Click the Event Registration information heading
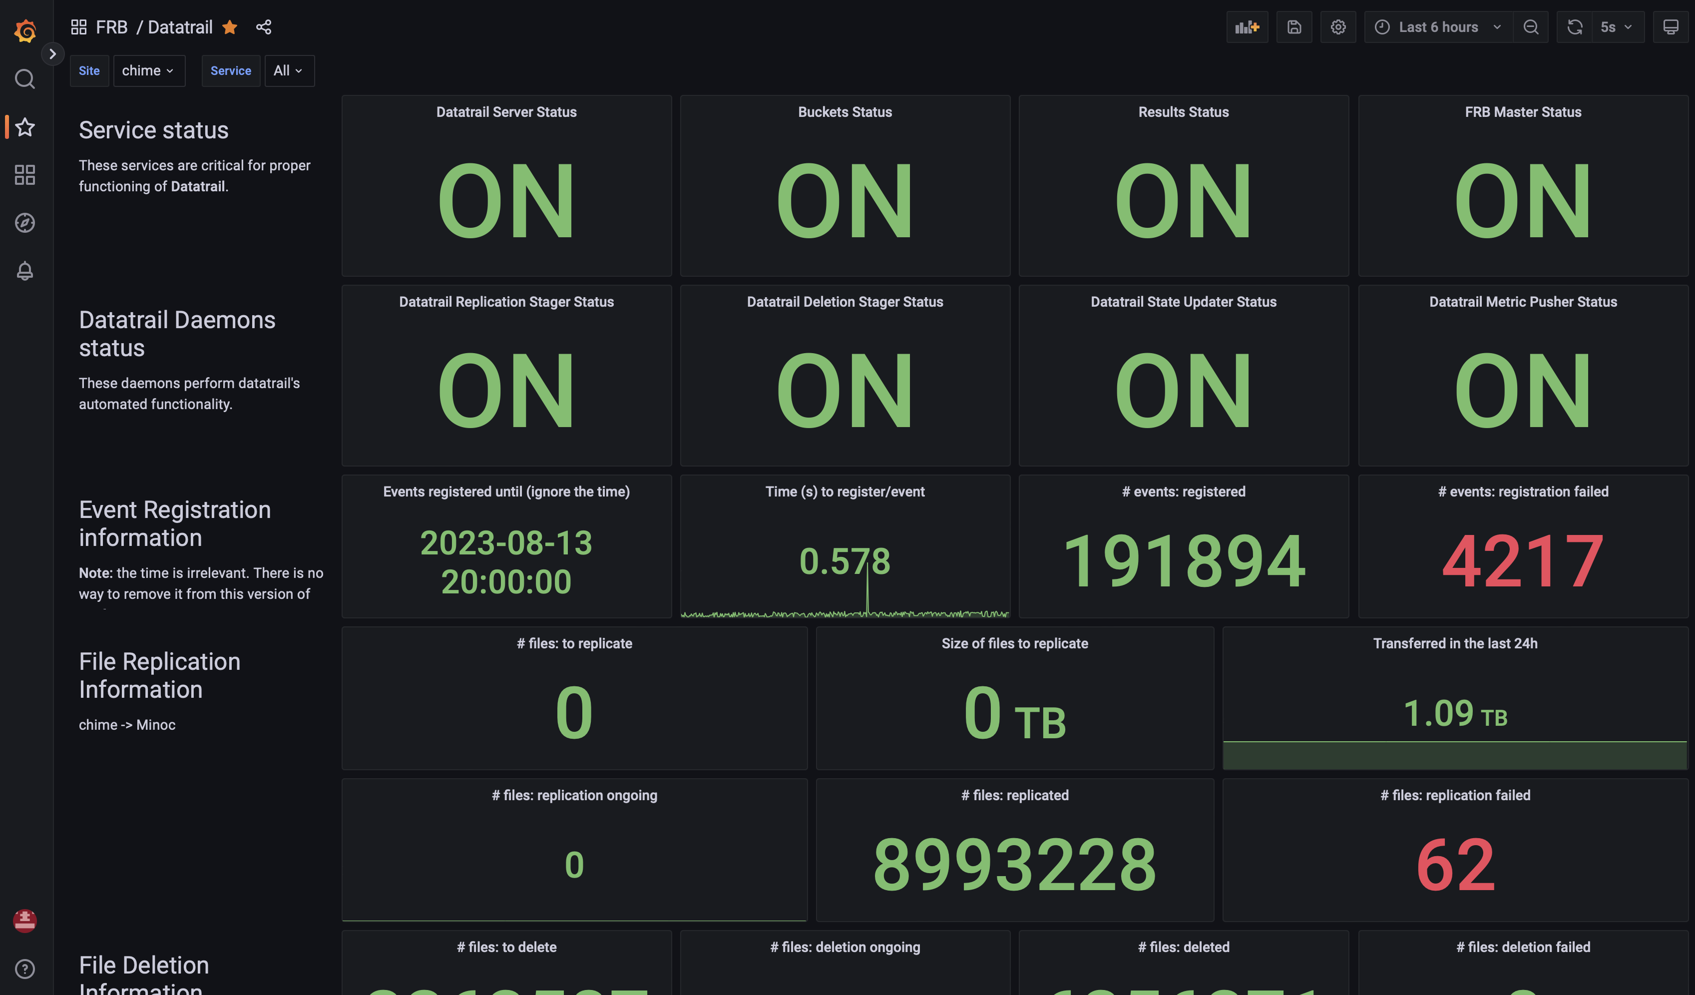 (x=175, y=523)
